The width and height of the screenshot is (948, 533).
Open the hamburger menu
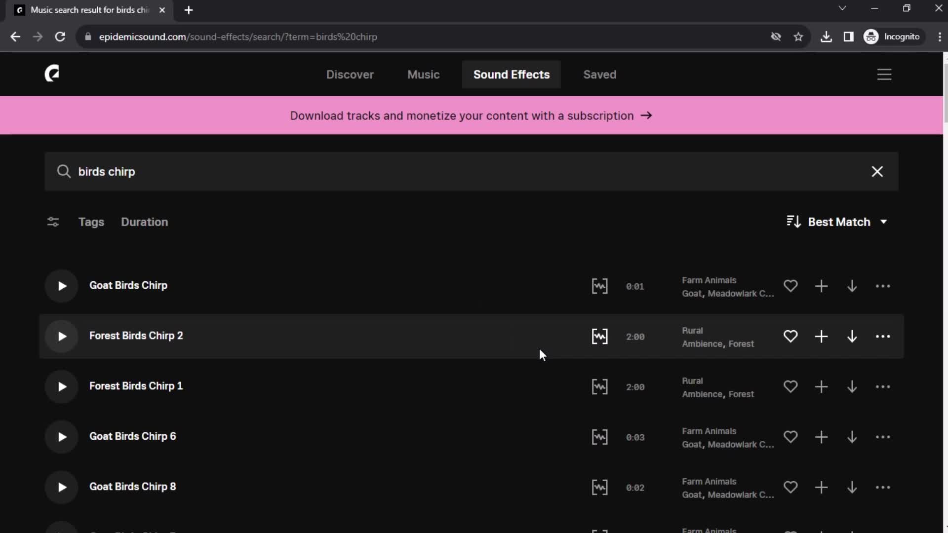click(x=884, y=75)
